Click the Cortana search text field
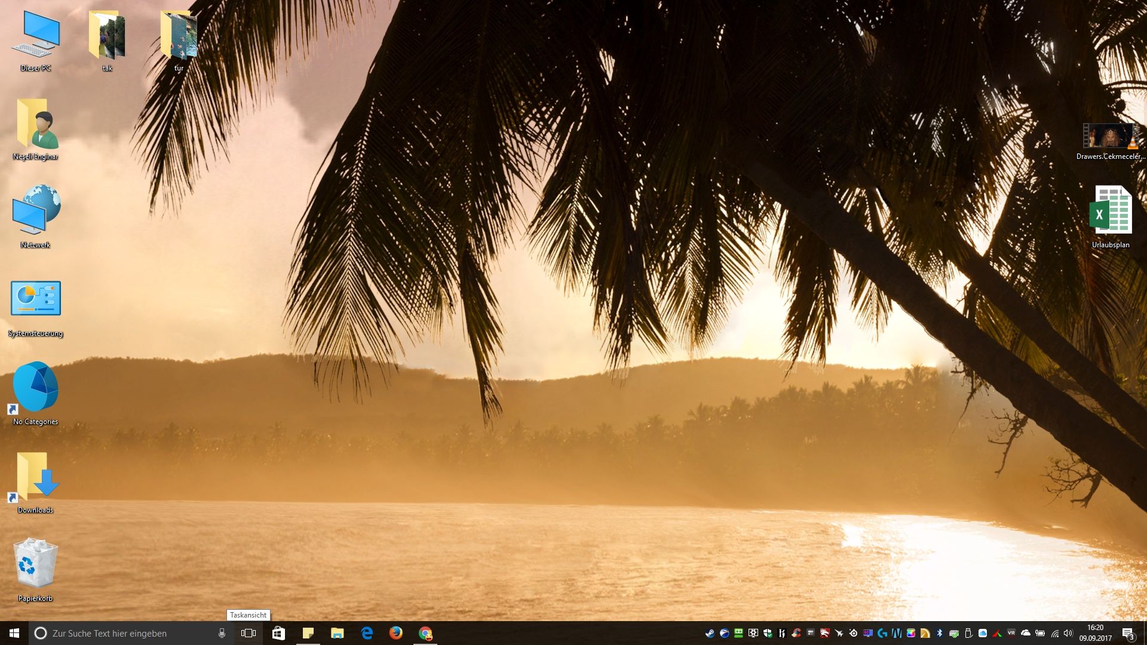Viewport: 1147px width, 645px height. point(119,633)
